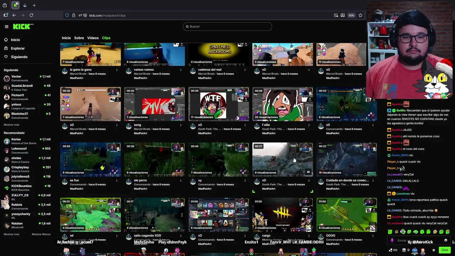Collapse list with 'Mostrar Menos'
455x256 pixels.
pyautogui.click(x=41, y=234)
